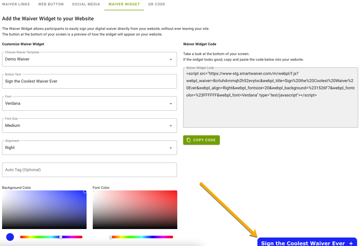Click the 'Background Color' label
This screenshot has width=362, height=246.
click(16, 188)
